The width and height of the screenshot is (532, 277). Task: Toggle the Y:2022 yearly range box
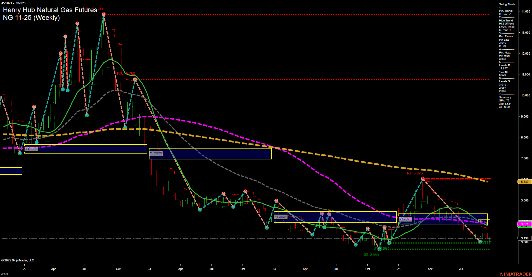pyautogui.click(x=31, y=149)
